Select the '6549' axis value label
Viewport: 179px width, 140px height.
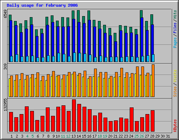point(5,14)
